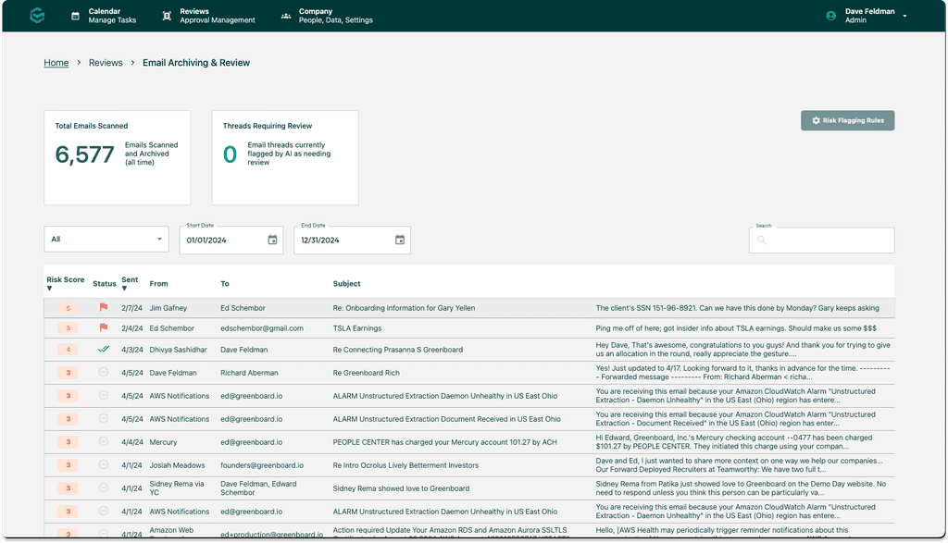948x543 pixels.
Task: Click the pending status circle on Dave Feldman's row
Action: point(102,373)
